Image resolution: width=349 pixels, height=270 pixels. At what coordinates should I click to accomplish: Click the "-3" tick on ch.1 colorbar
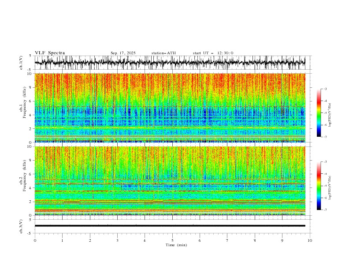pos(325,89)
